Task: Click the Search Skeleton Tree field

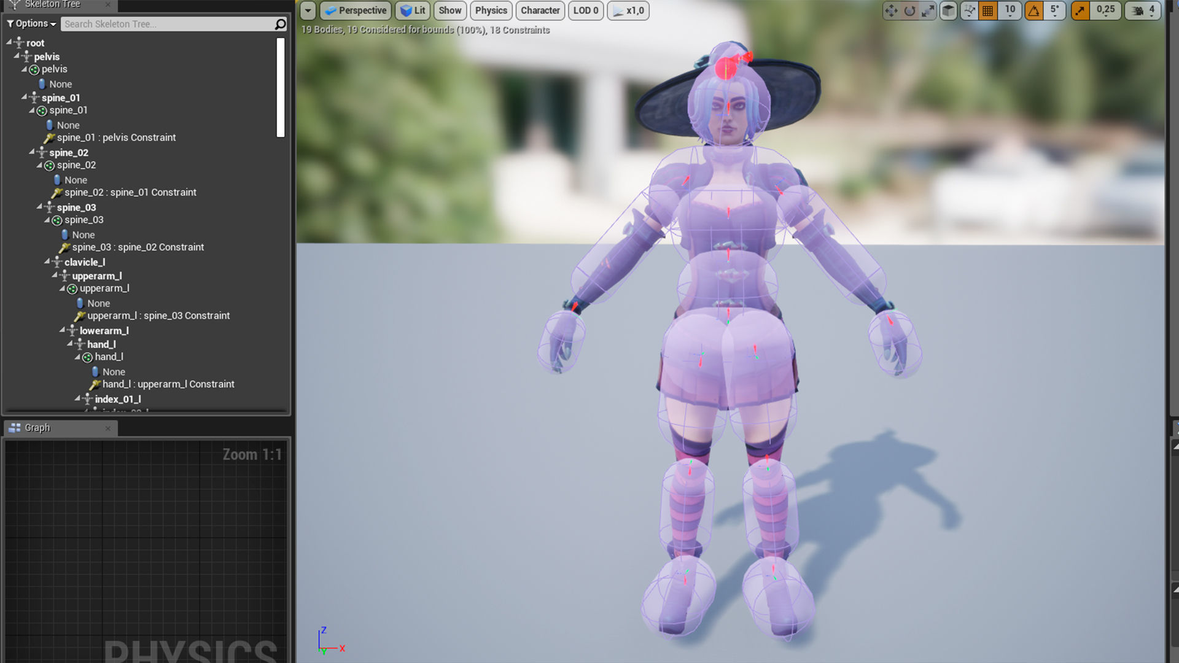Action: pyautogui.click(x=166, y=24)
